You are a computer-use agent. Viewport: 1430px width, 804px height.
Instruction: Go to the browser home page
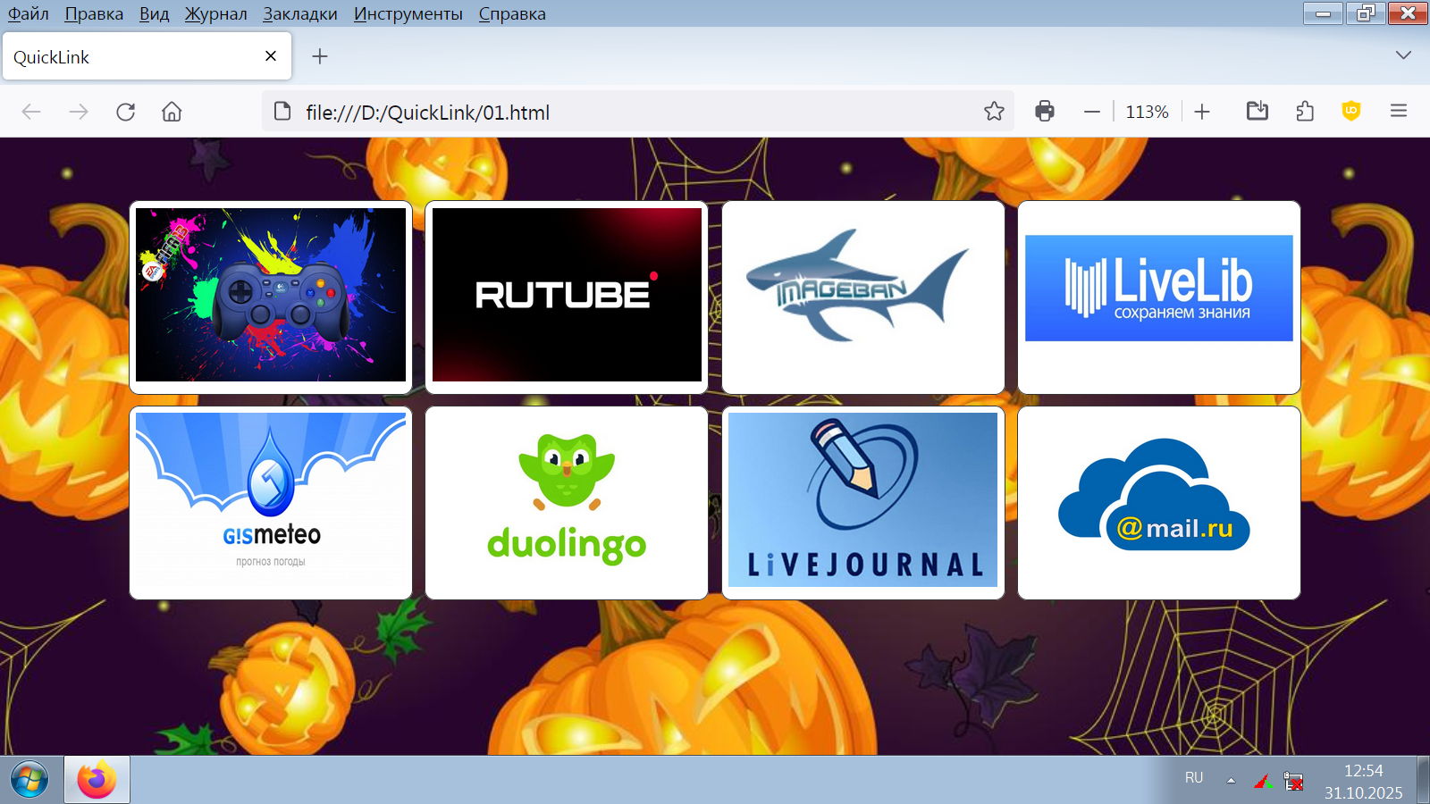click(172, 112)
